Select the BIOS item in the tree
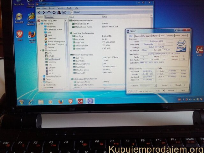This screenshot has height=153, width=204. coord(51,70)
